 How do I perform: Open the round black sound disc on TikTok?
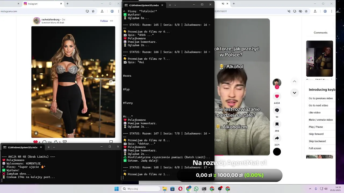pyautogui.click(x=277, y=152)
